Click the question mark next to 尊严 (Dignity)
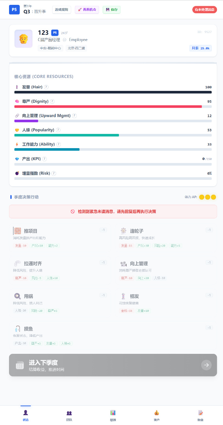The height and width of the screenshot is (425, 223). (x=52, y=101)
